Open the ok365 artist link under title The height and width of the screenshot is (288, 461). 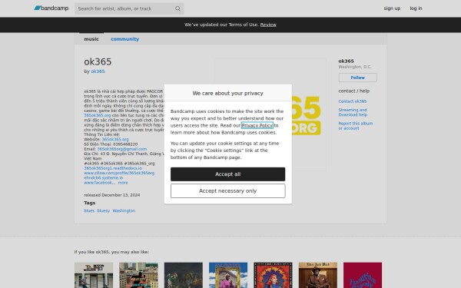point(98,71)
